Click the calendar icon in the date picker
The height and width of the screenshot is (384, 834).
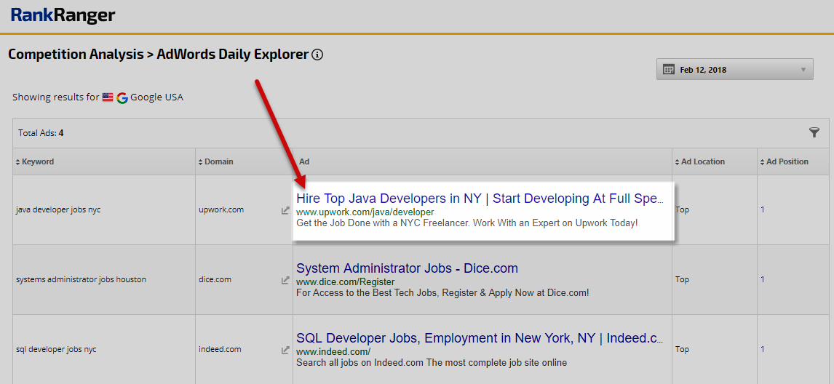pos(668,70)
